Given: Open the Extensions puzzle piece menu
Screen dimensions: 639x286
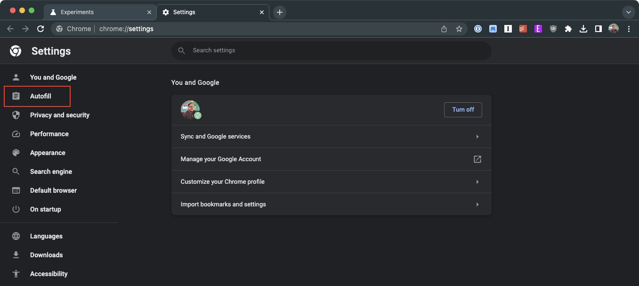Looking at the screenshot, I should click(x=568, y=29).
